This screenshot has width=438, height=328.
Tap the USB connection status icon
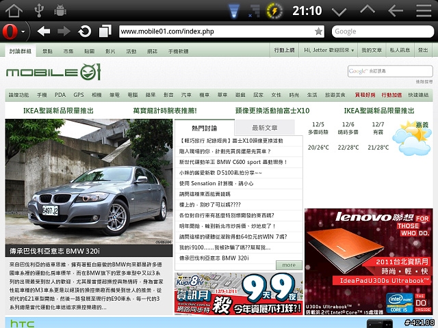coord(39,11)
